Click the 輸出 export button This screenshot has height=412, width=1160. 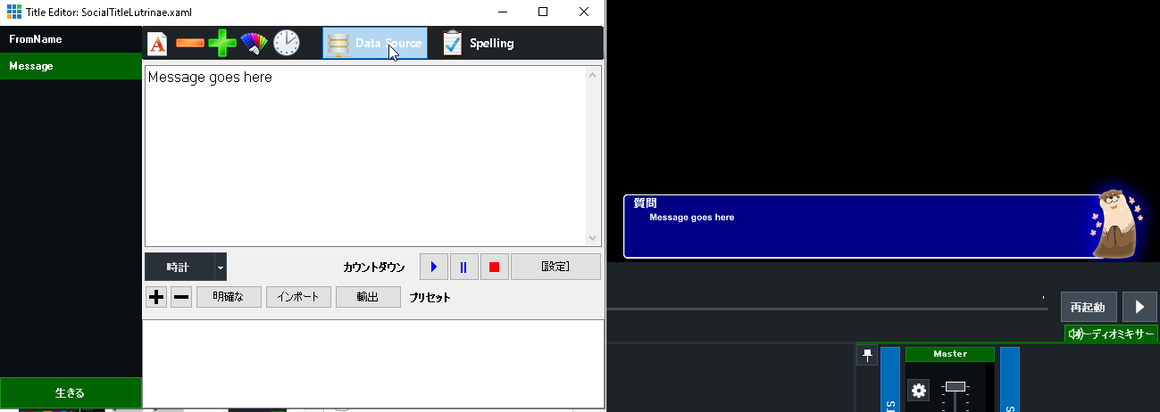point(368,297)
